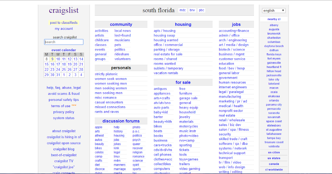332x174 pixels.
Task: Expand the cl worldwide section
Action: 274,170
